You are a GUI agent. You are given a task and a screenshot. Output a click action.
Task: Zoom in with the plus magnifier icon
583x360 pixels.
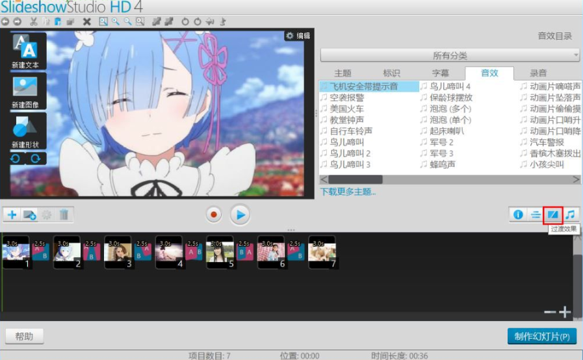coord(116,21)
